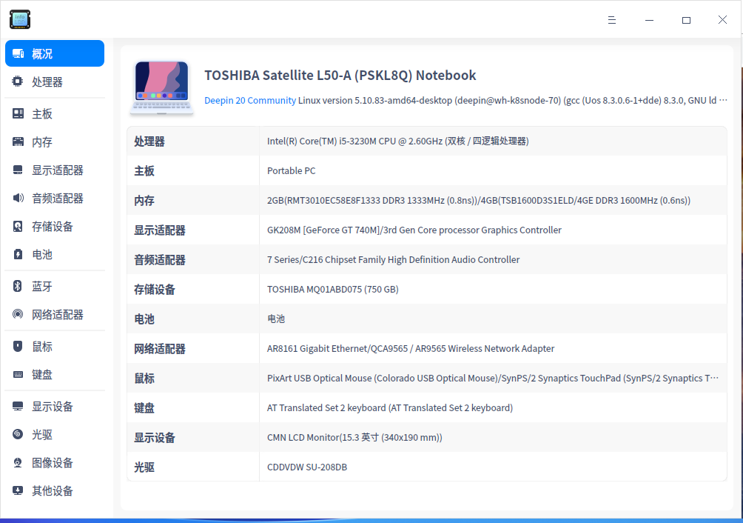Click the 2GB/4GB DDR3 memory value
This screenshot has height=523, width=743.
tap(479, 201)
